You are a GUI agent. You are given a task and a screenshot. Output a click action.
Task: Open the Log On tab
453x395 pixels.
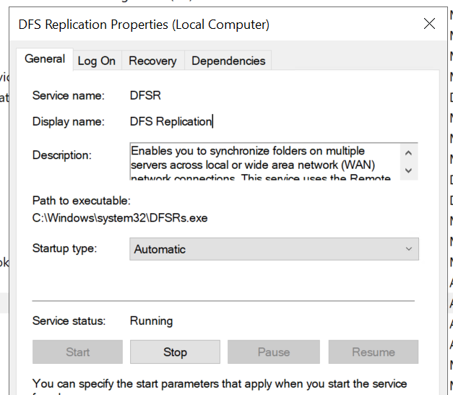pyautogui.click(x=97, y=61)
